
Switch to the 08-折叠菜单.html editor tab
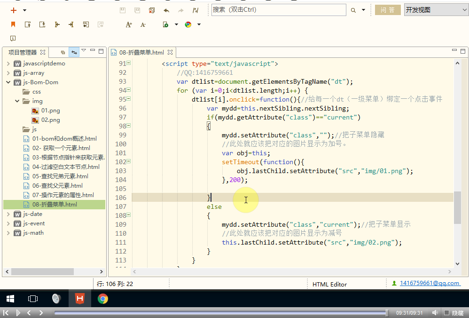(141, 52)
